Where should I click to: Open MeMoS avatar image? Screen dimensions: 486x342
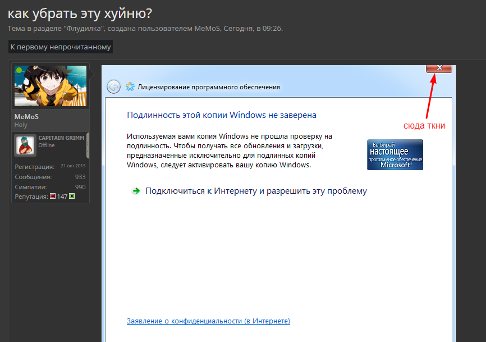point(51,86)
